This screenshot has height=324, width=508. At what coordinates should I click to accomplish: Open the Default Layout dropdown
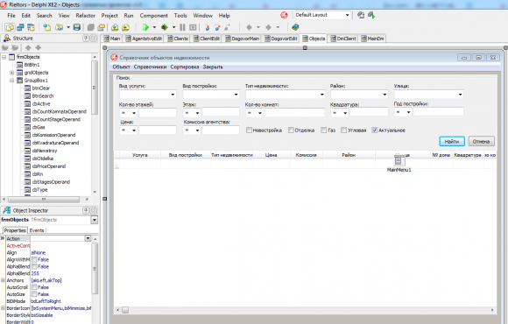pos(322,15)
